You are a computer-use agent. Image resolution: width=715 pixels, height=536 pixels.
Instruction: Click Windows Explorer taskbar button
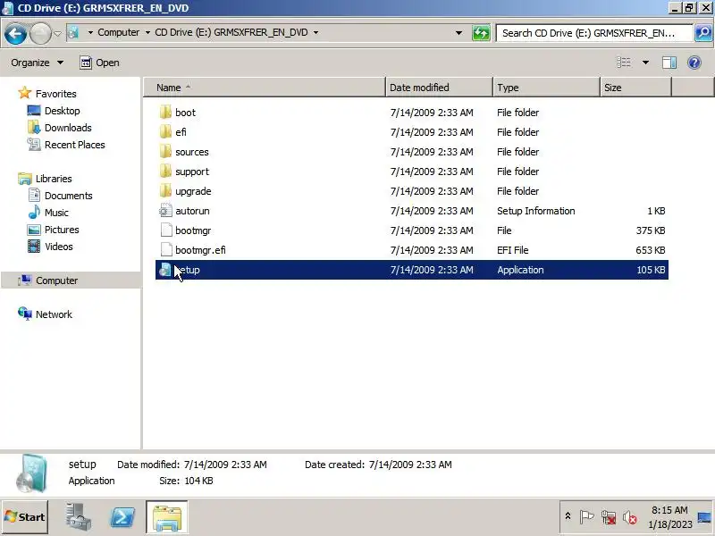click(167, 517)
